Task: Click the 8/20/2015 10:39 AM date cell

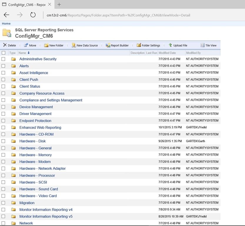Action: click(171, 216)
